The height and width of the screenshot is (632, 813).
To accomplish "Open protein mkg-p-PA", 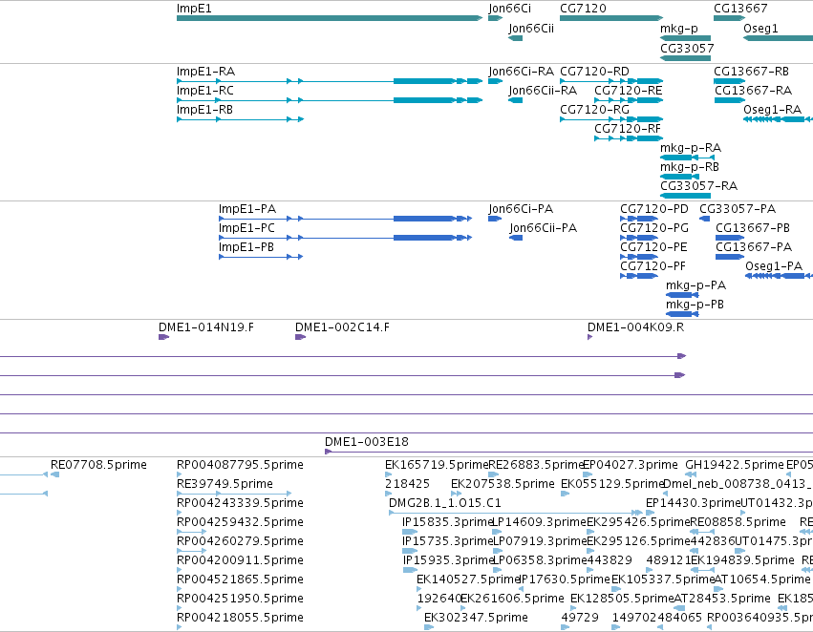I will tap(695, 286).
